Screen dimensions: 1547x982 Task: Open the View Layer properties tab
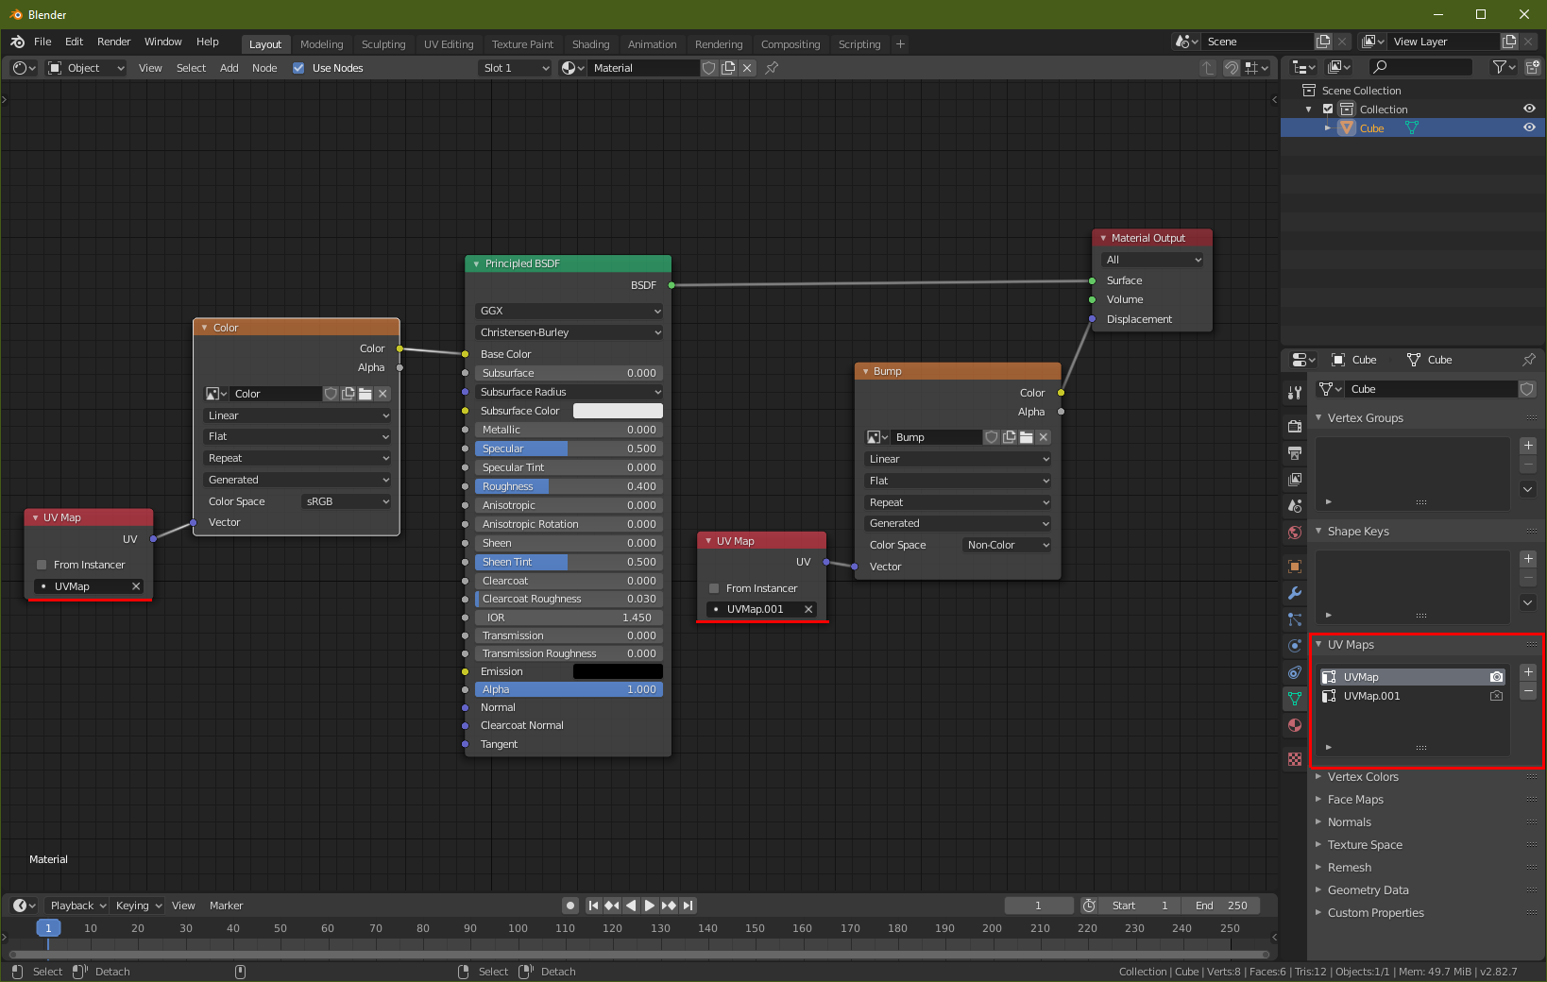(1295, 480)
